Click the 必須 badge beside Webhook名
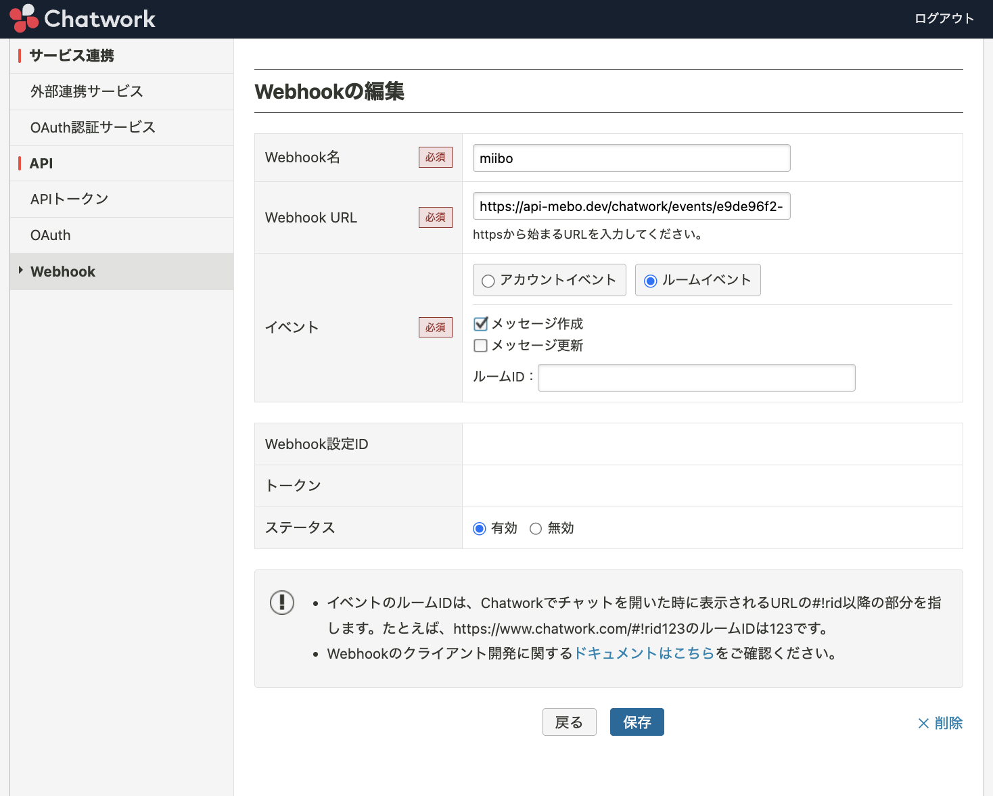993x796 pixels. [436, 158]
